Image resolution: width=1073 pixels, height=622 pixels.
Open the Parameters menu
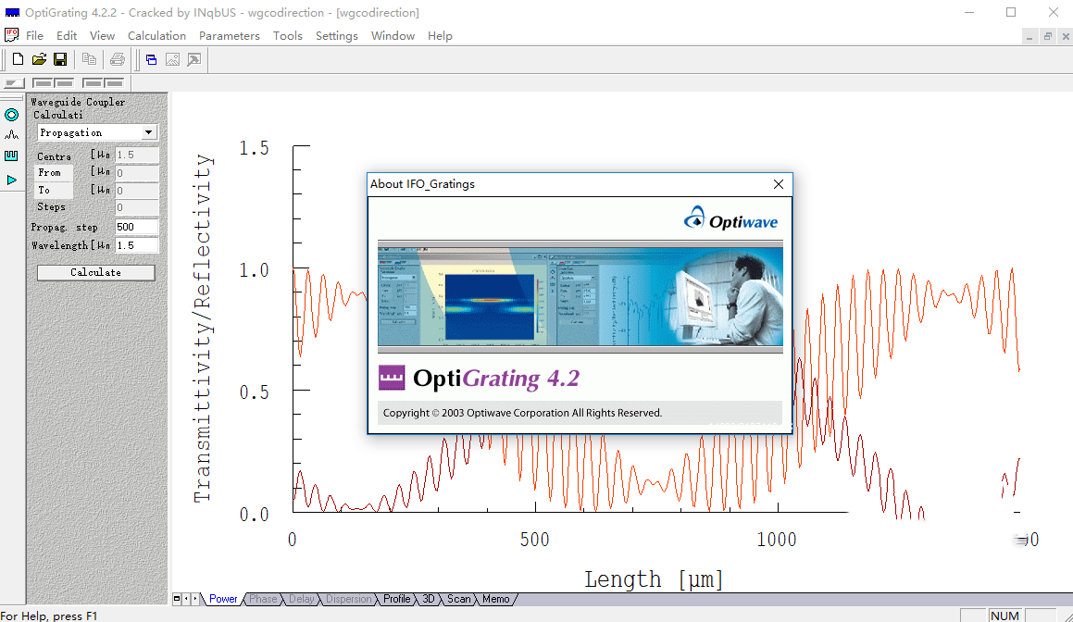[x=230, y=35]
